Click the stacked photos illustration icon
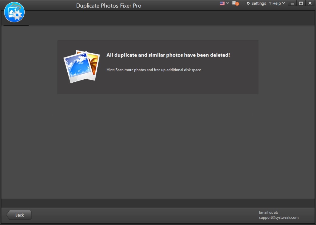The width and height of the screenshot is (316, 225). point(82,66)
